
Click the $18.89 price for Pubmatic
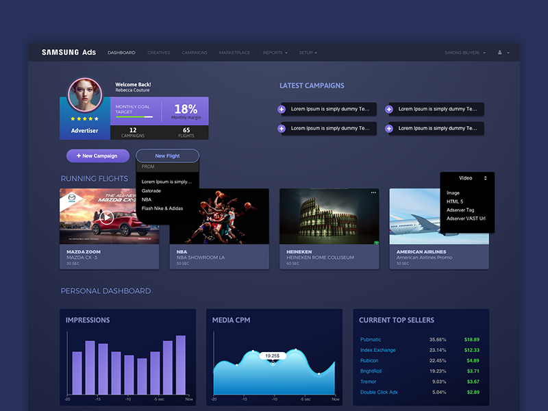coord(472,340)
